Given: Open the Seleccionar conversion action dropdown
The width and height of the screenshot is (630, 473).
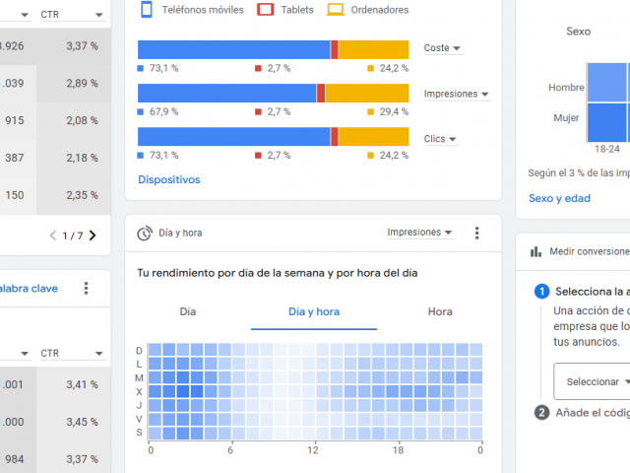Looking at the screenshot, I should [594, 381].
